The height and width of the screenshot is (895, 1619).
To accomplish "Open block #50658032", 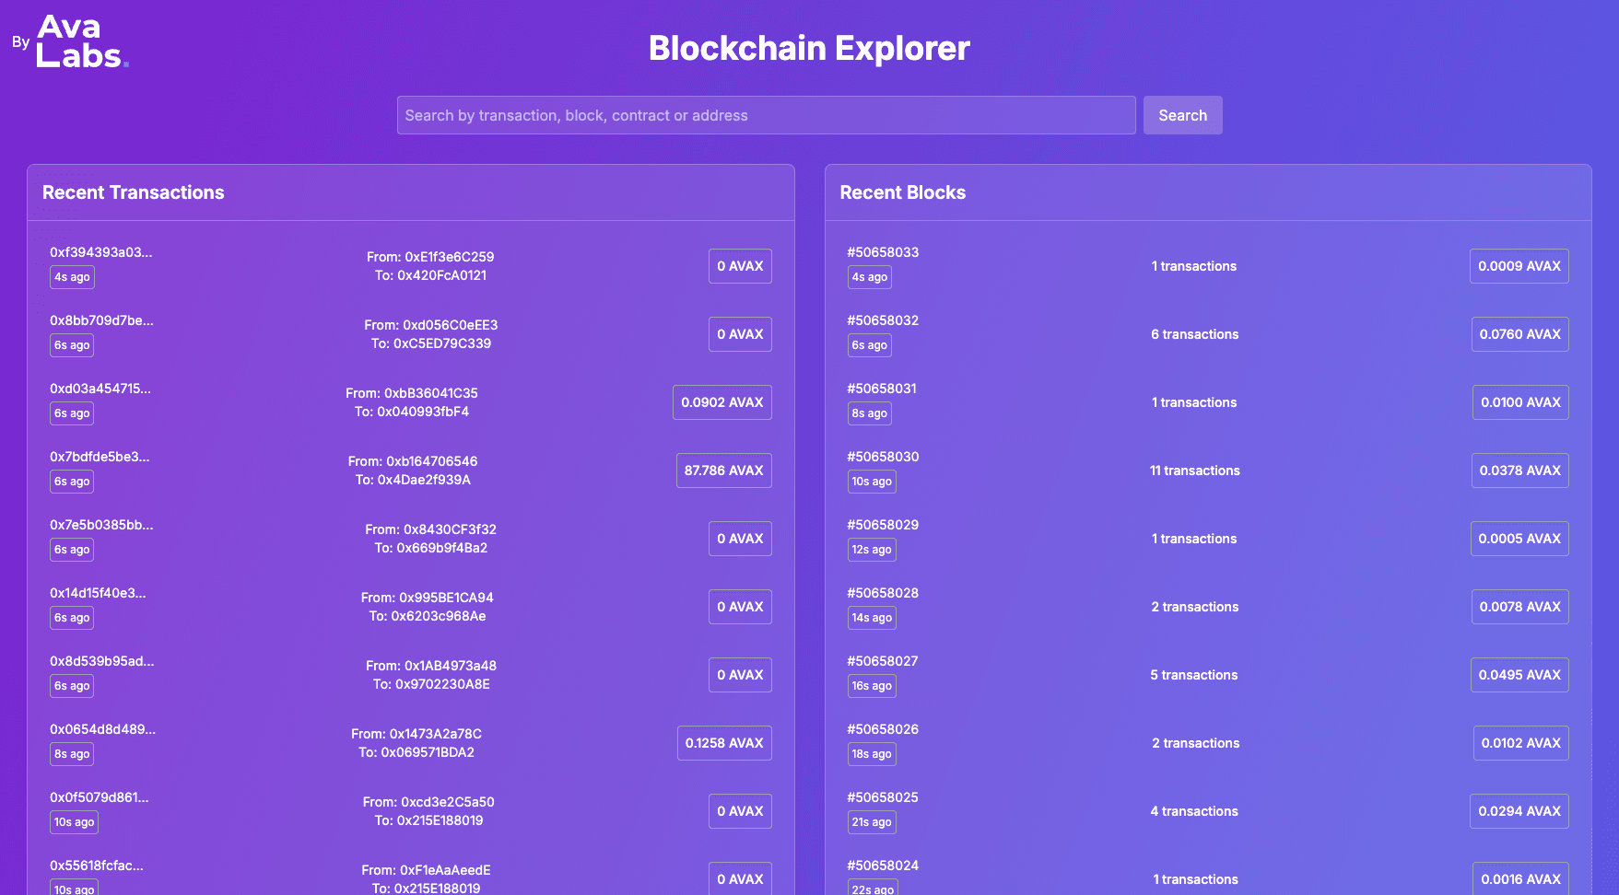I will (x=882, y=320).
